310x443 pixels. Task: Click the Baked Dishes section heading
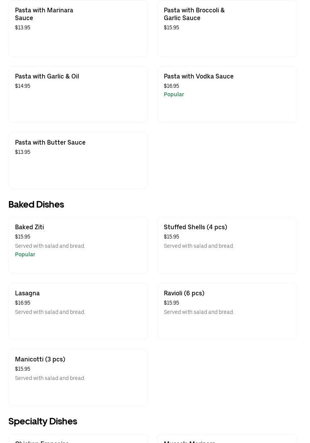coord(36,204)
